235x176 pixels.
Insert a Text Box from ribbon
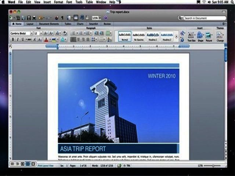(191, 36)
